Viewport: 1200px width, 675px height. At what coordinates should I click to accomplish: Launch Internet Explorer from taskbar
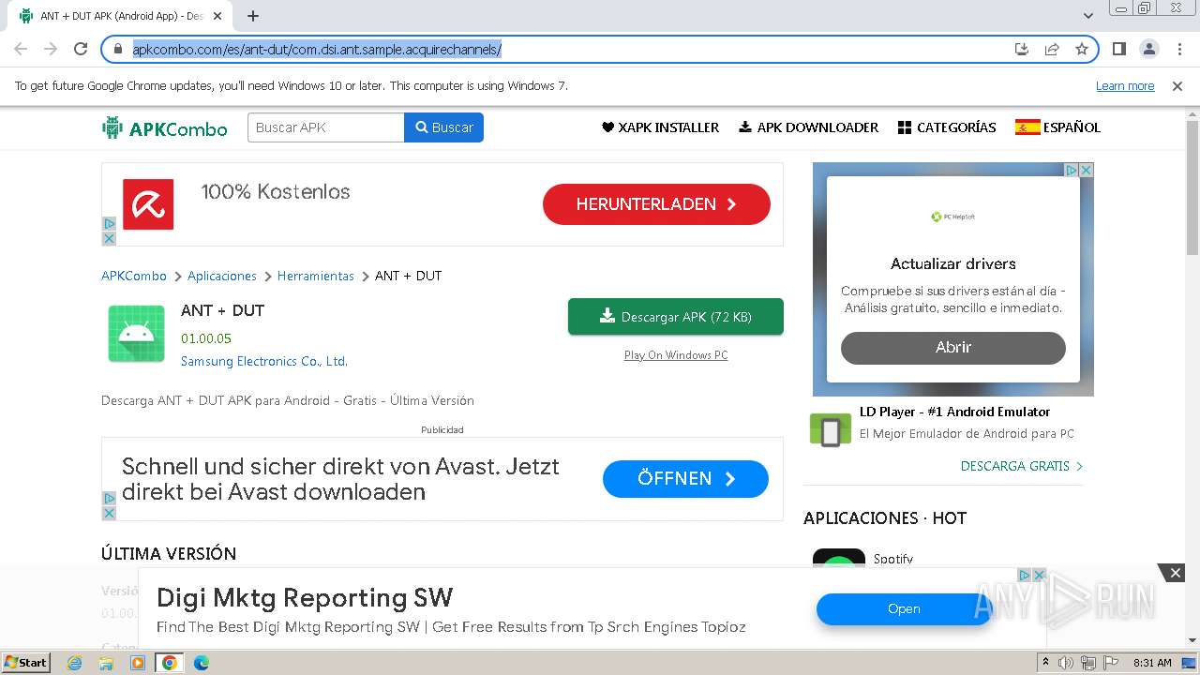74,663
